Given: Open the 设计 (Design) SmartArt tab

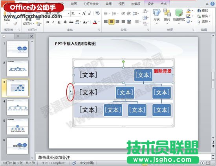Looking at the screenshot, I should [x=150, y=4].
